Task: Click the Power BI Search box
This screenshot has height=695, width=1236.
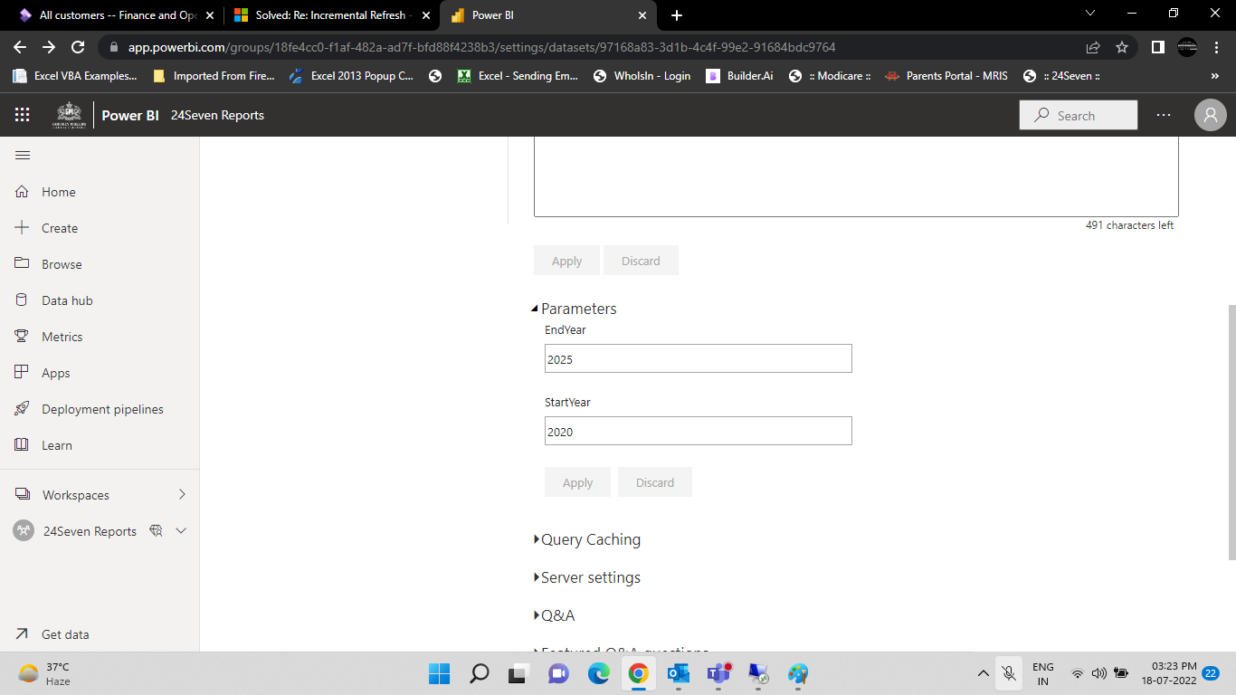Action: coord(1079,115)
